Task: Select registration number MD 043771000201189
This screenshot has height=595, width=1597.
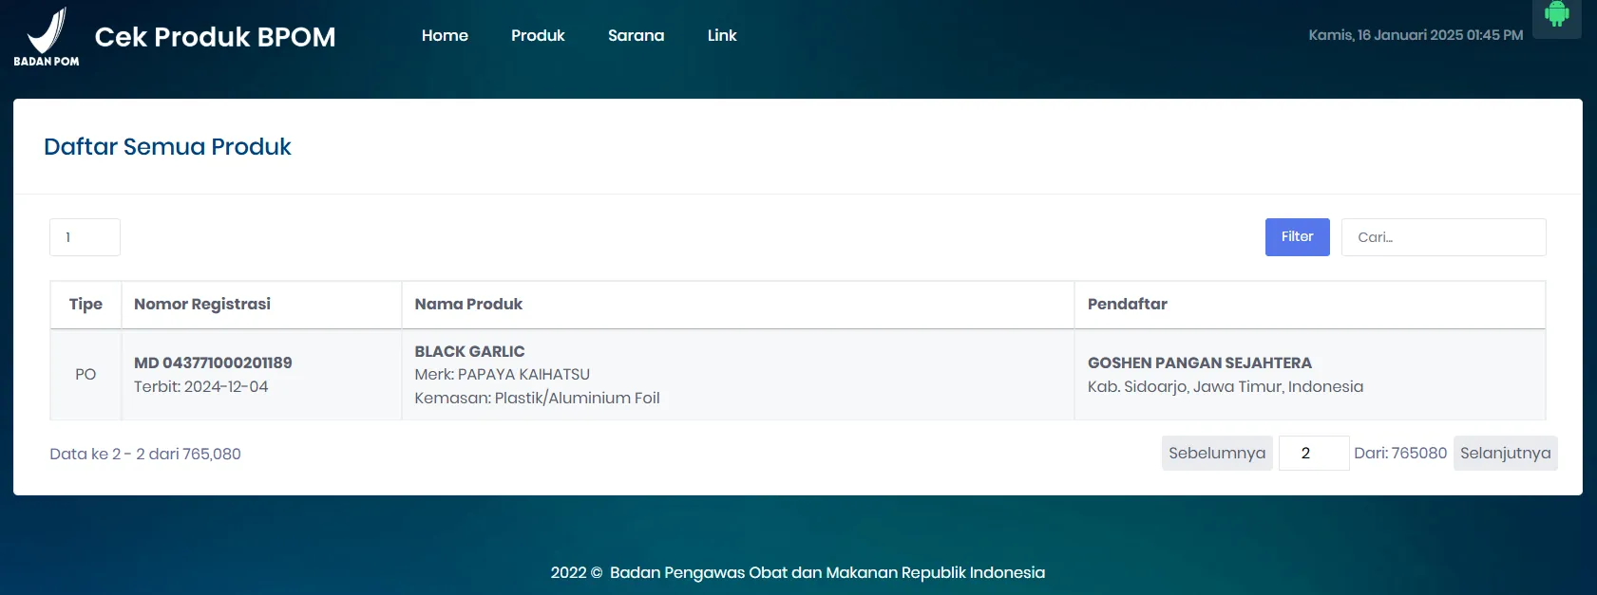Action: tap(213, 363)
